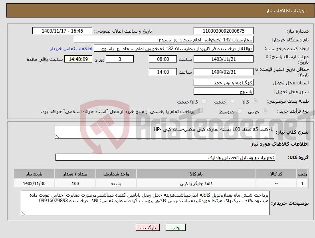Viewport: 315px width, 238px height.
Task: Click the deadline hour field 08:00
Action: 163,59
